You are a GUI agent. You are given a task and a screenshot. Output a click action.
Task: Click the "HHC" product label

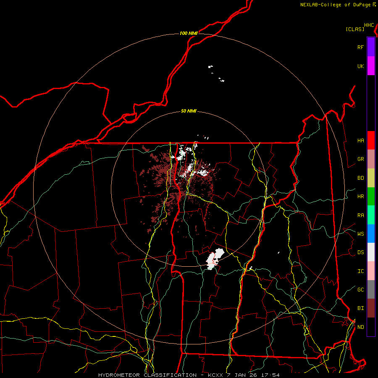pyautogui.click(x=369, y=25)
